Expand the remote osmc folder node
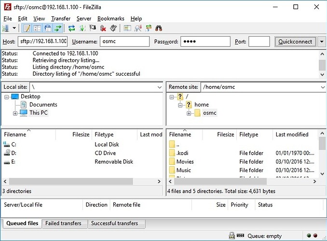Screen dimensions: 327x241 point(189,113)
